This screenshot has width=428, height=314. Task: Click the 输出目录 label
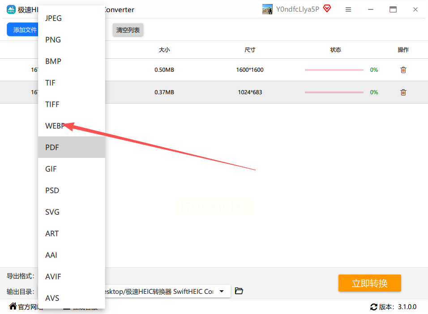(21, 292)
